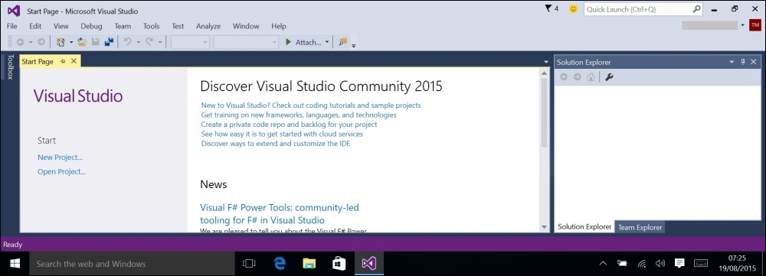The image size is (766, 276).
Task: Open 'Get training on new frameworks' link
Action: [x=299, y=115]
